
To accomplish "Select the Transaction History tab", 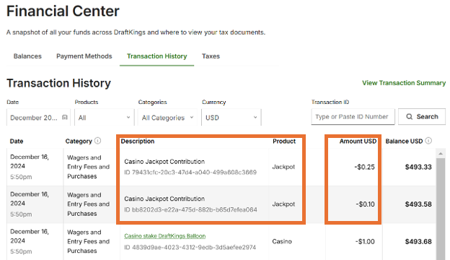I will [x=157, y=56].
